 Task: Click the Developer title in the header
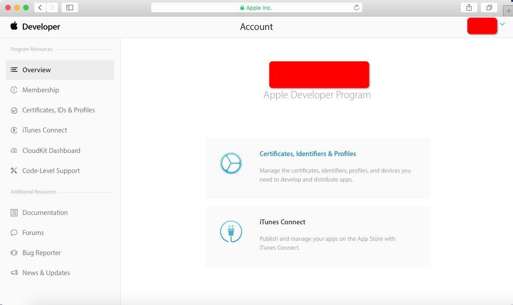click(x=41, y=27)
